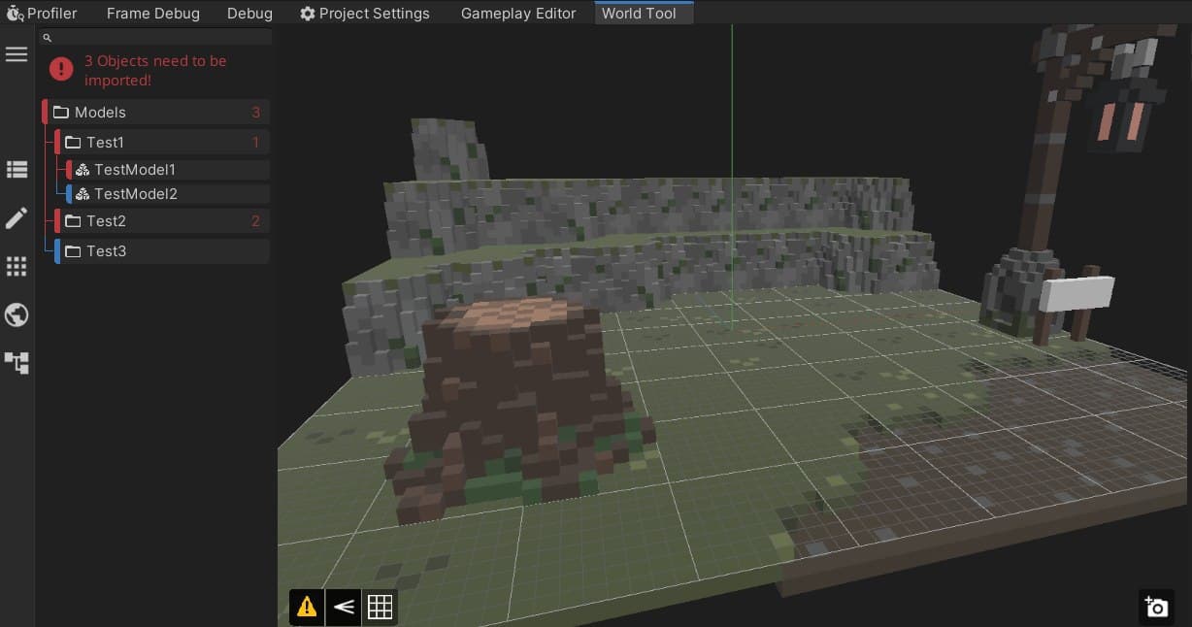The width and height of the screenshot is (1192, 627).
Task: Click the add camera screenshot icon
Action: 1155,607
